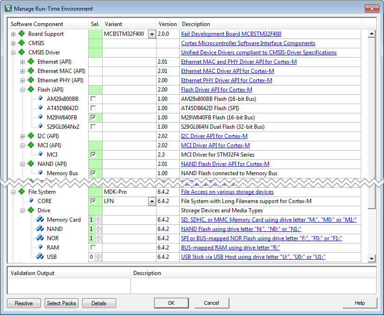Viewport: 384px width, 315px height.
Task: Click the Description column header
Action: [x=195, y=24]
